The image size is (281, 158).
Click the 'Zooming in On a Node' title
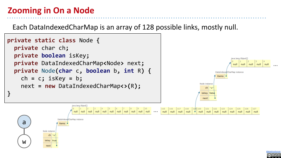[51, 11]
